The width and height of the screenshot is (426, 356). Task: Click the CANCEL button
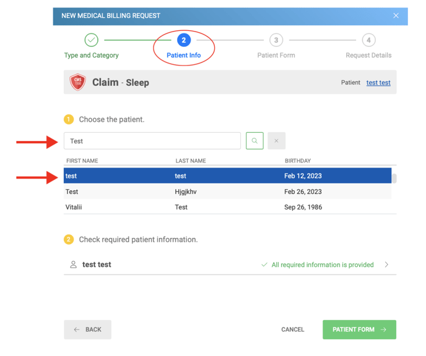[293, 329]
